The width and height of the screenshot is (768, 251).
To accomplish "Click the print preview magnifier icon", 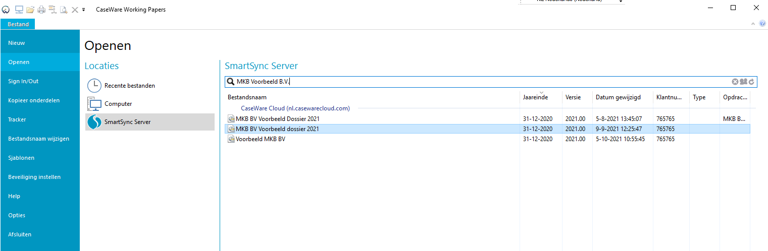I will pos(64,10).
